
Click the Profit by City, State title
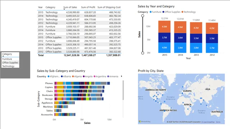coord(151,71)
